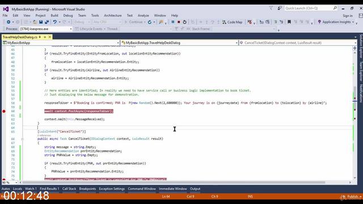Click the Save All icon
The image size is (363, 204).
pos(47,22)
